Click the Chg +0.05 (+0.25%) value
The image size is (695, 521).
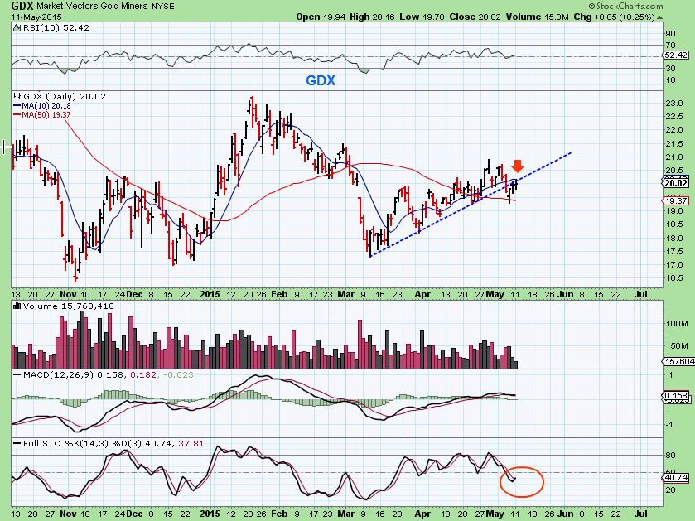(614, 17)
